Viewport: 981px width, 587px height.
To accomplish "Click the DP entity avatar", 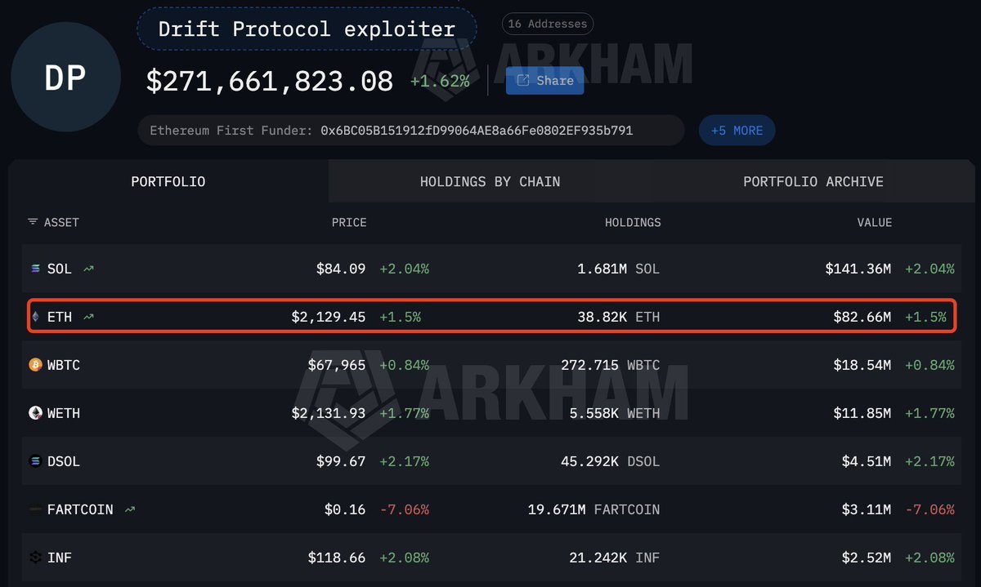I will point(65,76).
